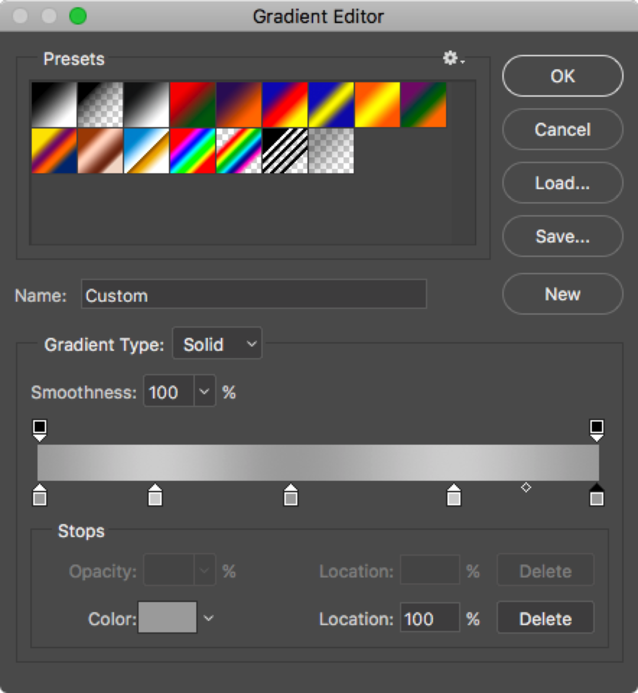Select the leftmost color stop below gradient
The image size is (638, 693).
click(39, 495)
